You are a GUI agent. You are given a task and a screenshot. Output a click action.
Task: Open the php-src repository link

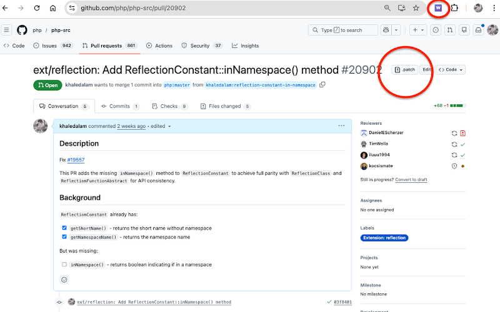click(61, 30)
